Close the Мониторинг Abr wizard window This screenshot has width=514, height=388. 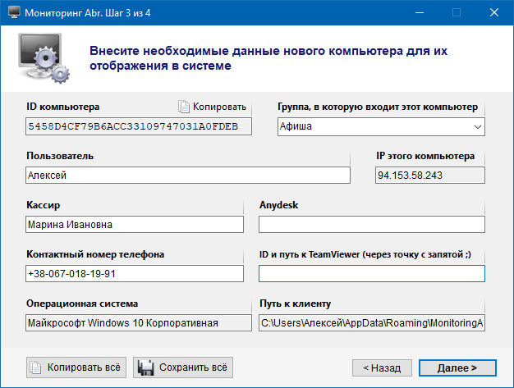pos(494,13)
